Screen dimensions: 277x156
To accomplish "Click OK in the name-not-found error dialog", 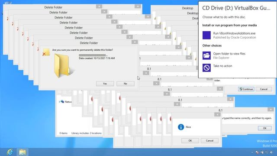I will point(264,128).
